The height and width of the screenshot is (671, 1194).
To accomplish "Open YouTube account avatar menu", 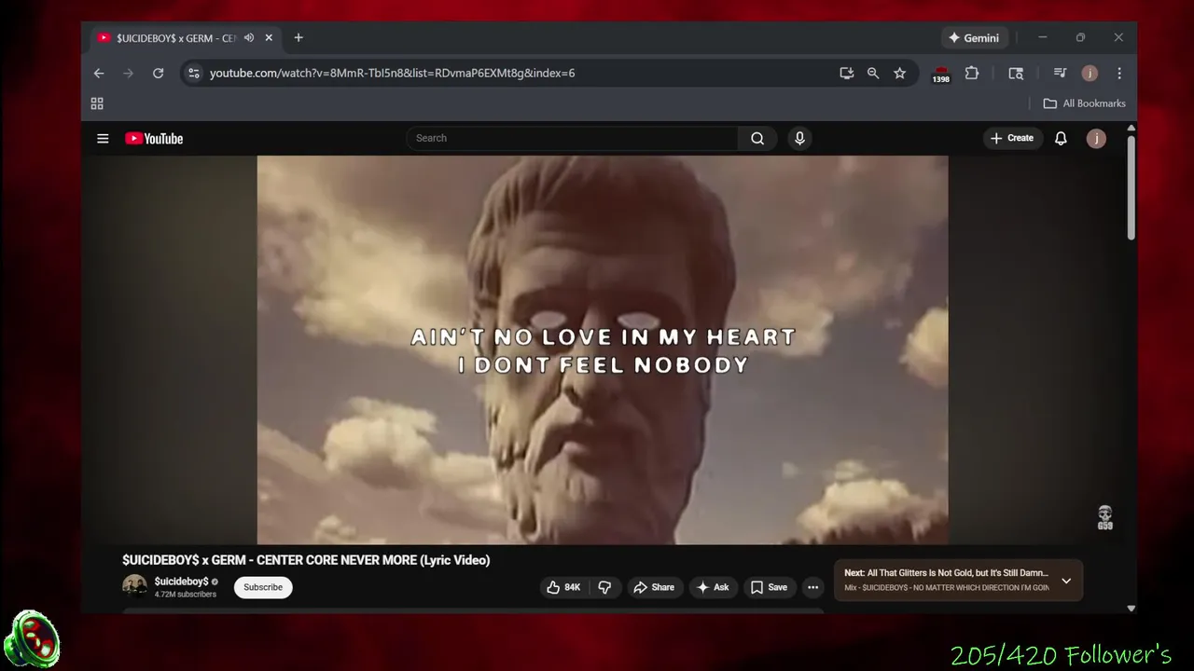I will 1096,138.
